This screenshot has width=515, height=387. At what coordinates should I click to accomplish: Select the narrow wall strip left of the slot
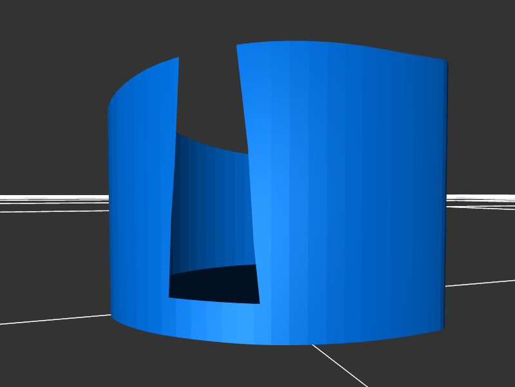click(142, 193)
